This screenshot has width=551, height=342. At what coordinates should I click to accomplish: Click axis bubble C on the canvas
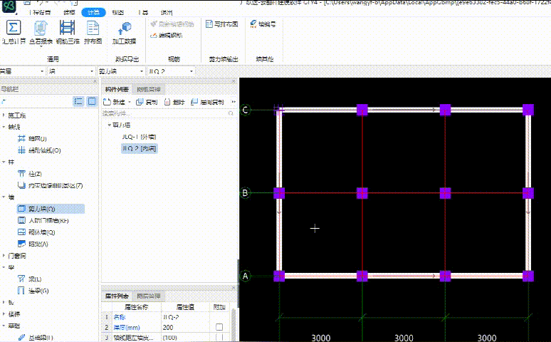[x=246, y=110]
